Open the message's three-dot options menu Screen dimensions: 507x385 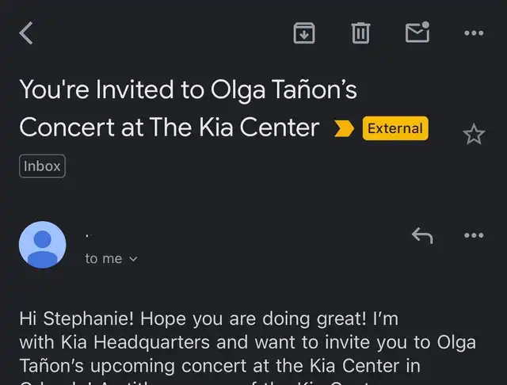coord(474,235)
